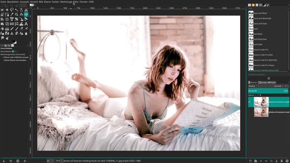Select the Fuzzy Select magic wand tool
Viewport: 290px width, 163px height.
point(17,10)
